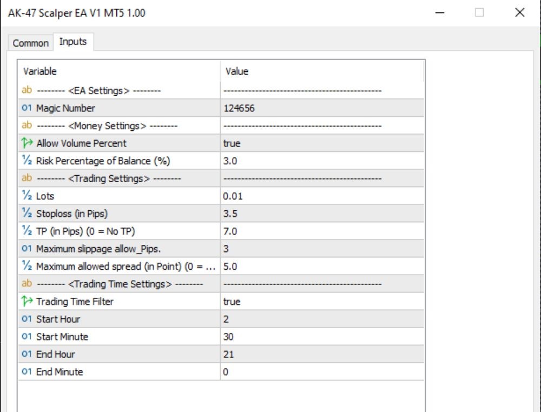Select the 'Stoploss (in Pips)' variable name
Image resolution: width=541 pixels, height=412 pixels.
(72, 214)
